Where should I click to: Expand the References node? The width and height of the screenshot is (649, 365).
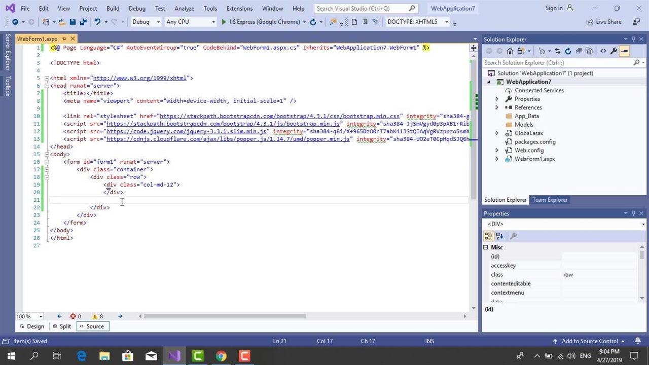click(x=497, y=107)
